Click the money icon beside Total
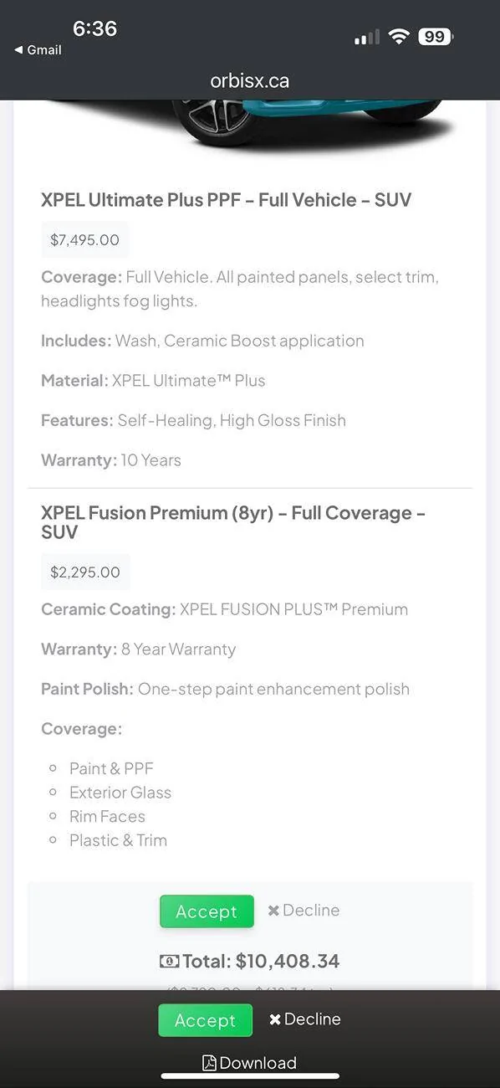The image size is (500, 1088). (x=169, y=962)
